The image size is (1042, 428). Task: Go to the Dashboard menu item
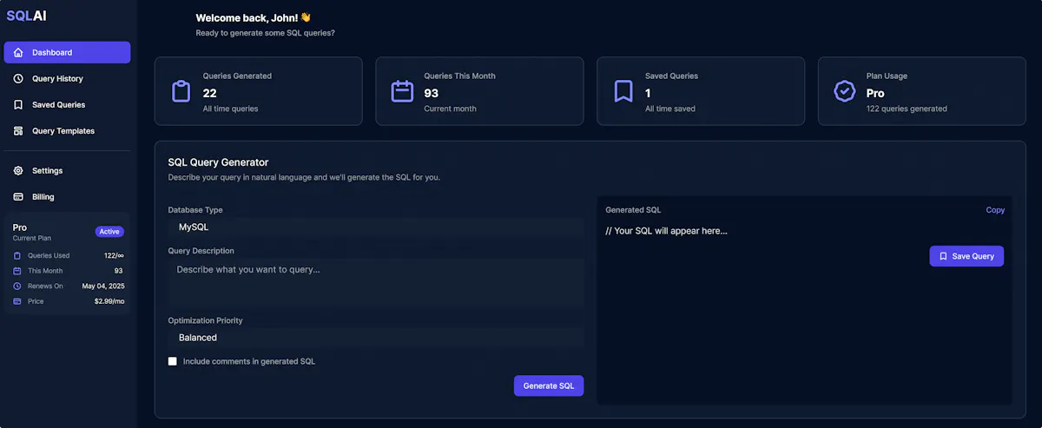point(67,52)
